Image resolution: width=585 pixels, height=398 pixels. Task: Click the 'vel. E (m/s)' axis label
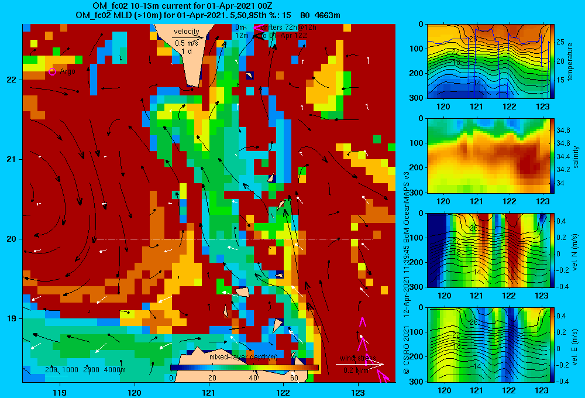point(574,346)
